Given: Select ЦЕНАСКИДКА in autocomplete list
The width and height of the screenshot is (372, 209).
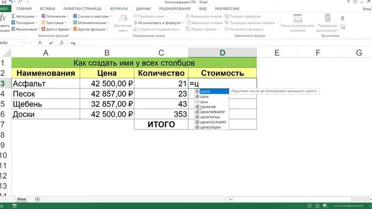Looking at the screenshot, I should click(212, 127).
